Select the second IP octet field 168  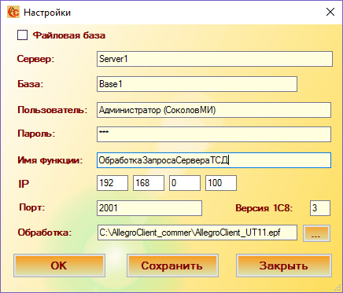point(149,183)
